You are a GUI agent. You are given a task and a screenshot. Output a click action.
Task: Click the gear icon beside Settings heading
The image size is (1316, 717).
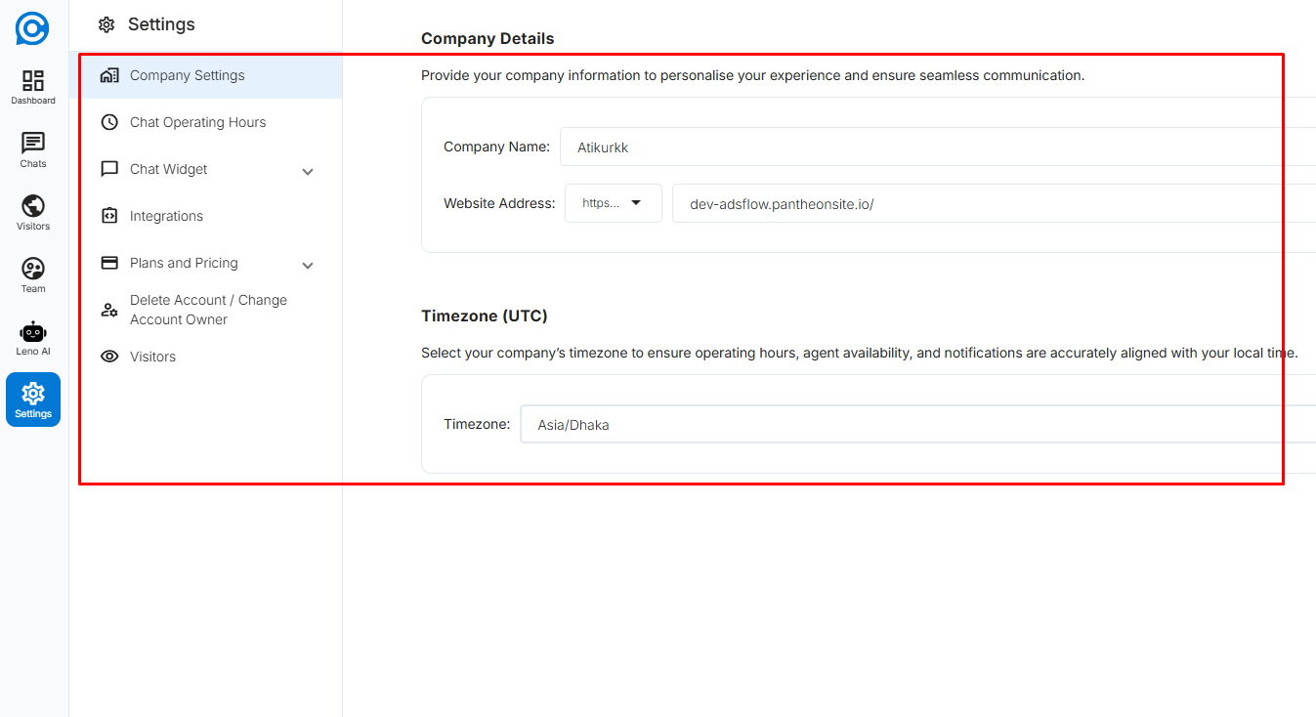106,24
